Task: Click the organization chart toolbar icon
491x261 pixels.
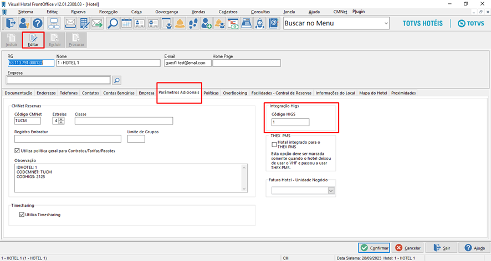Action: (54, 23)
